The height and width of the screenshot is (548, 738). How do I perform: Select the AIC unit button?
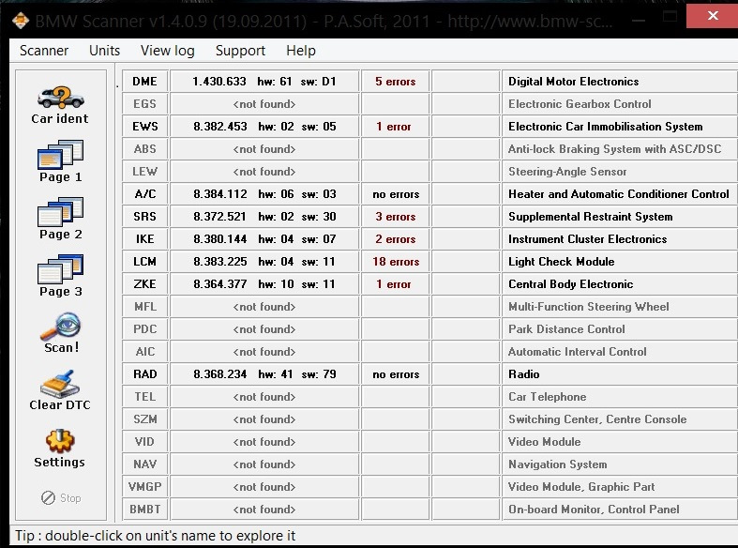145,352
